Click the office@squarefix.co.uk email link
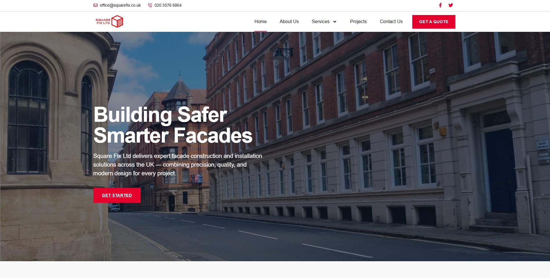Screen dimensions: 550x278 (x=120, y=5)
